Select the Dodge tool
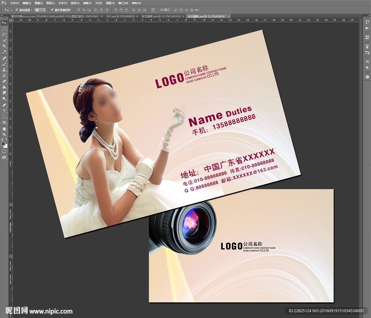The height and width of the screenshot is (318, 371). pos(4,99)
